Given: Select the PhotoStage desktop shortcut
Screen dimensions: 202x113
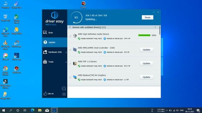Looking at the screenshot, I should [17, 44].
